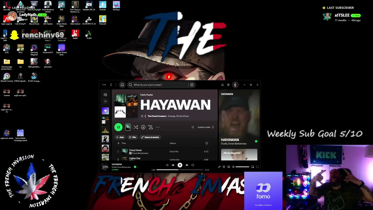Open the Custom order sort dropdown

(x=206, y=127)
